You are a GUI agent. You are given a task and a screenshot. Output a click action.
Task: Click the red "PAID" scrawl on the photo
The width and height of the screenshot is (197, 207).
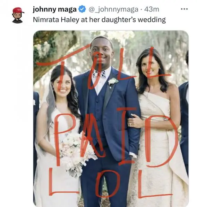pyautogui.click(x=116, y=137)
